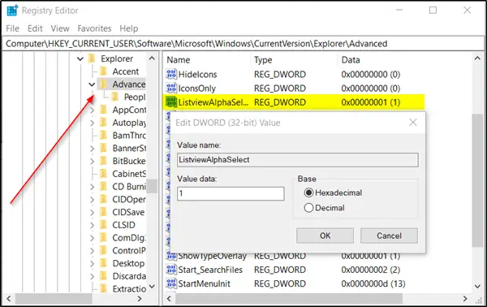487x307 pixels.
Task: Click Cancel in Edit DWORD dialog
Action: pos(389,236)
